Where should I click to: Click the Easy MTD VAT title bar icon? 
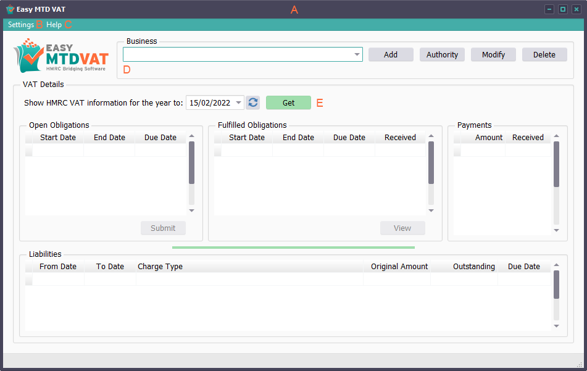tap(10, 9)
